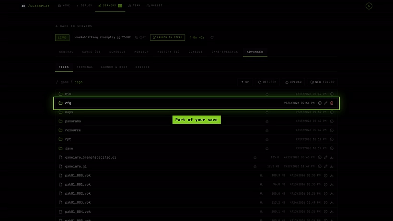Create a New Folder
This screenshot has height=221, width=393.
pos(323,82)
